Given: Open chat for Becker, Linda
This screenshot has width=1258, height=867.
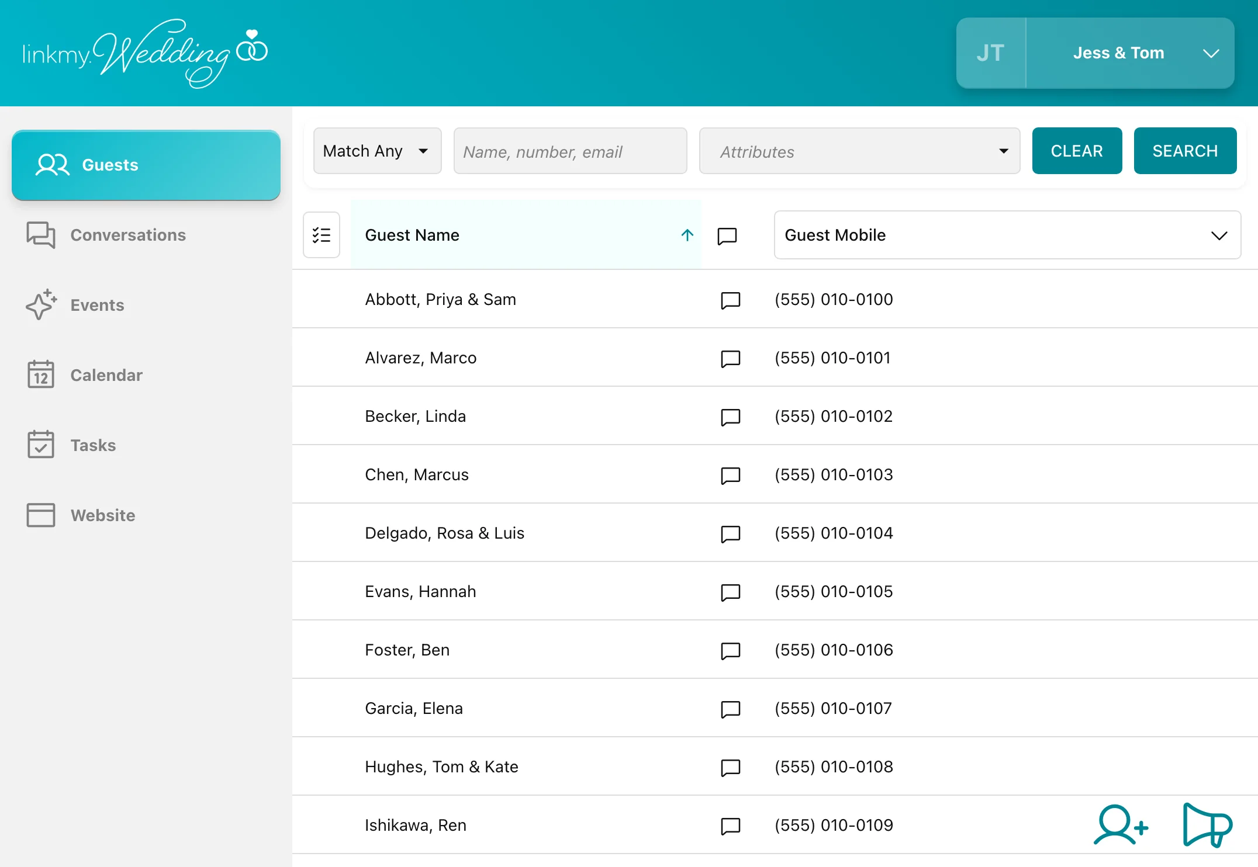Looking at the screenshot, I should (731, 417).
